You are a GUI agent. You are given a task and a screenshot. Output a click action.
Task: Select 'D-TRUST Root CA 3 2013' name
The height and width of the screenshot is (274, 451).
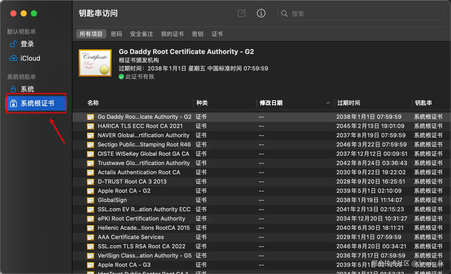click(132, 181)
